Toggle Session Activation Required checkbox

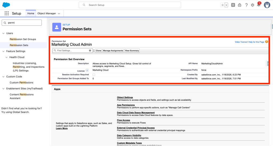point(94,75)
